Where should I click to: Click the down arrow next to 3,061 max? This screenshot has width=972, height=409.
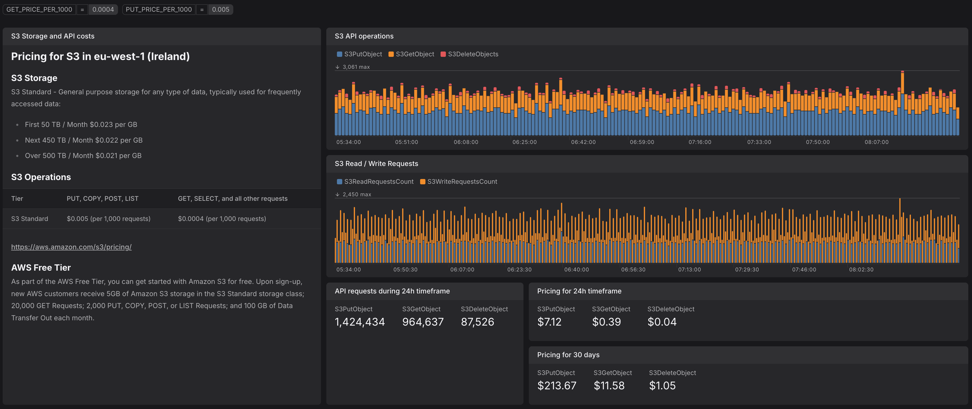click(337, 67)
